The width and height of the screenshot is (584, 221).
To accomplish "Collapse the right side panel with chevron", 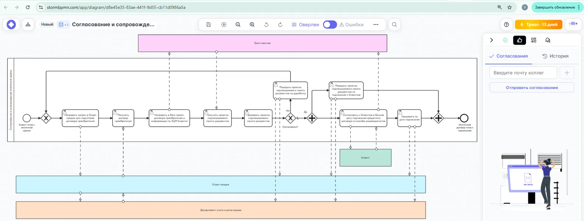I will pyautogui.click(x=491, y=40).
